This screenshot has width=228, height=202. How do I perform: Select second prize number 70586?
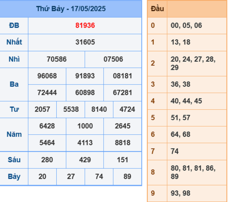tap(57, 59)
